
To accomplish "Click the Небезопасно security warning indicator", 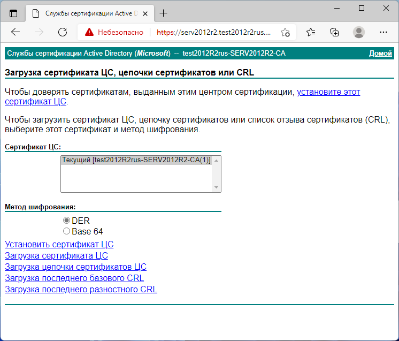I will pyautogui.click(x=114, y=32).
